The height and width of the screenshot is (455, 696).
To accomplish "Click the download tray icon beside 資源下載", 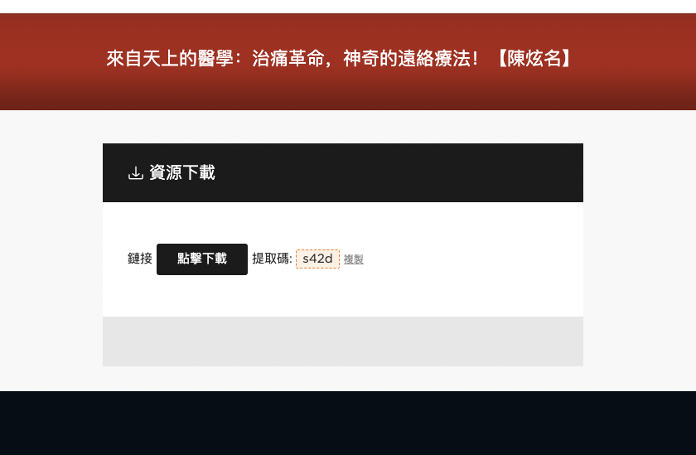I will pos(135,172).
